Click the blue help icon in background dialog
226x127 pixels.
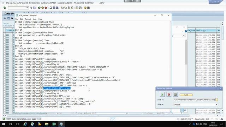click(186, 31)
